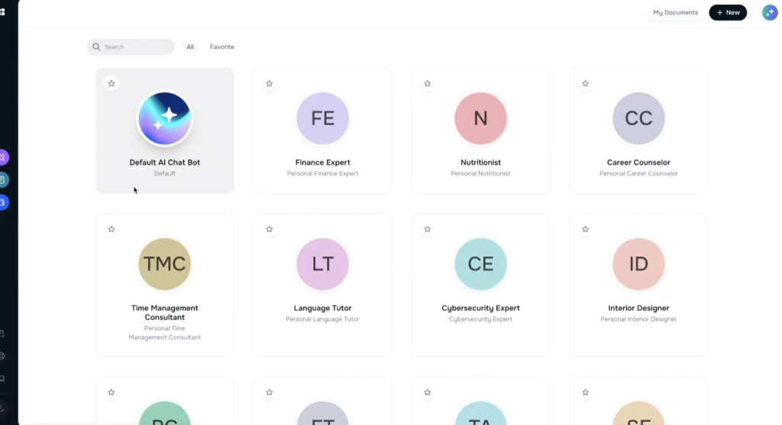Click the New button
This screenshot has width=782, height=425.
(728, 12)
